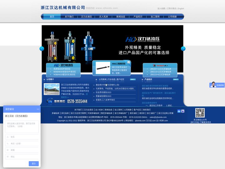This screenshot has width=225, height=169.
Task: Click the MORE button beside 产品知识
Action: point(176,79)
